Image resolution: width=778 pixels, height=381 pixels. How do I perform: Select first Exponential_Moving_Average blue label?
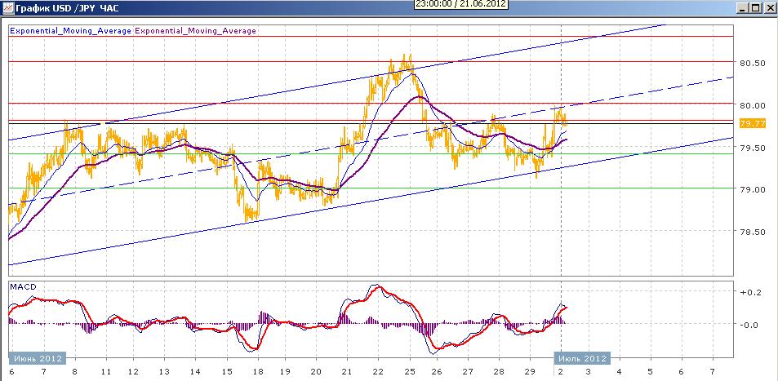tap(70, 31)
